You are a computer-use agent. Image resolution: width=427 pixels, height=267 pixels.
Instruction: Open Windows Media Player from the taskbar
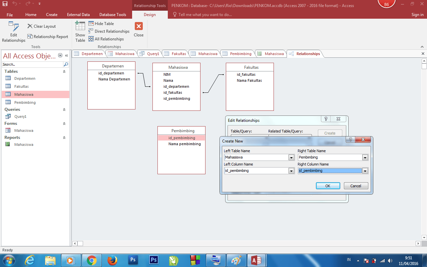(71, 260)
